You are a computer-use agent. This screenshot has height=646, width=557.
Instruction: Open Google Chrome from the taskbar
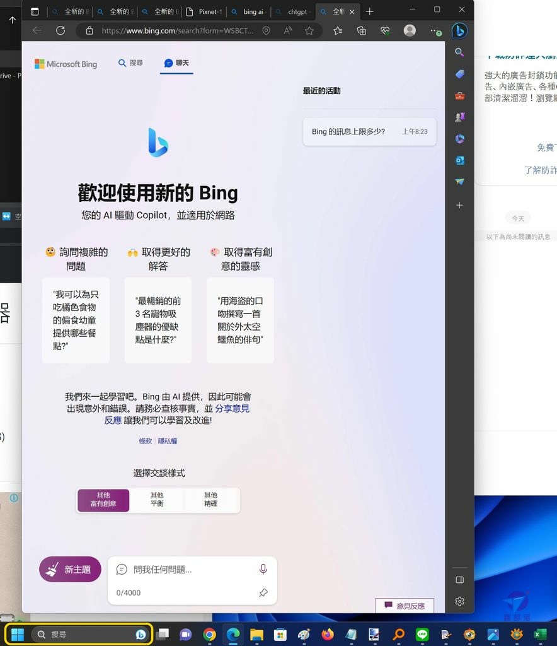click(209, 635)
